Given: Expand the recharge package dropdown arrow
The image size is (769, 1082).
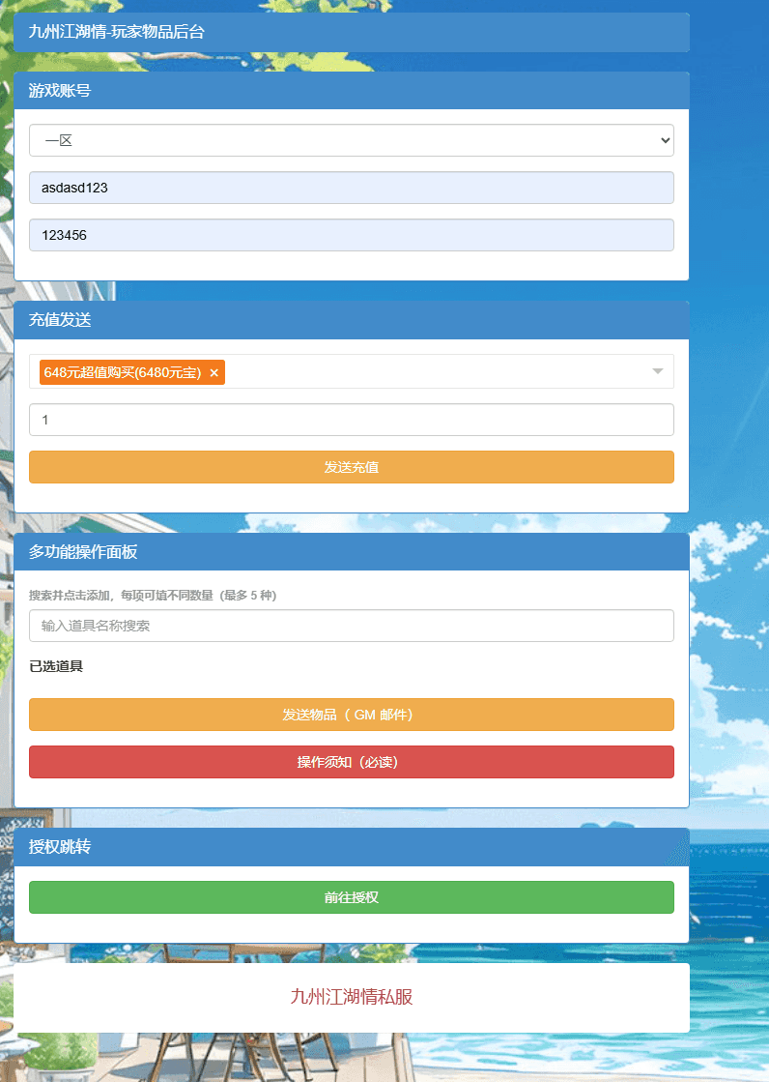Looking at the screenshot, I should pos(657,371).
